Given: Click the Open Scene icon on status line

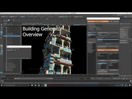Looking at the screenshot, I should 12,17.
